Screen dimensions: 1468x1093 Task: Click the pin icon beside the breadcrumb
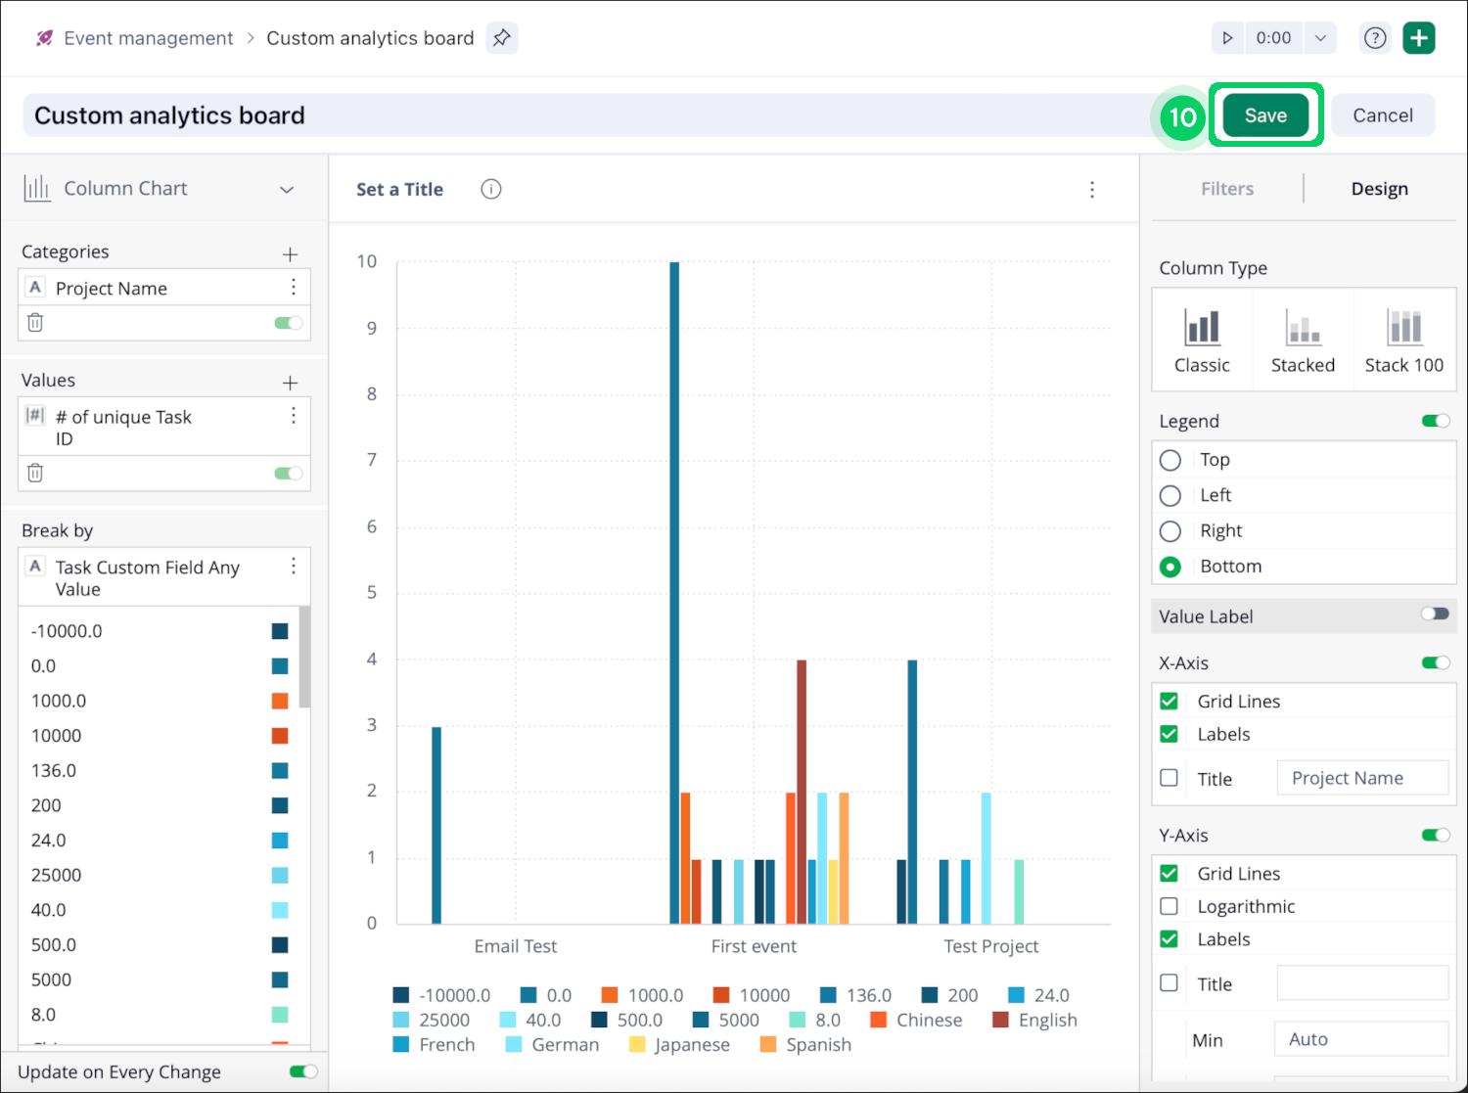(x=501, y=38)
